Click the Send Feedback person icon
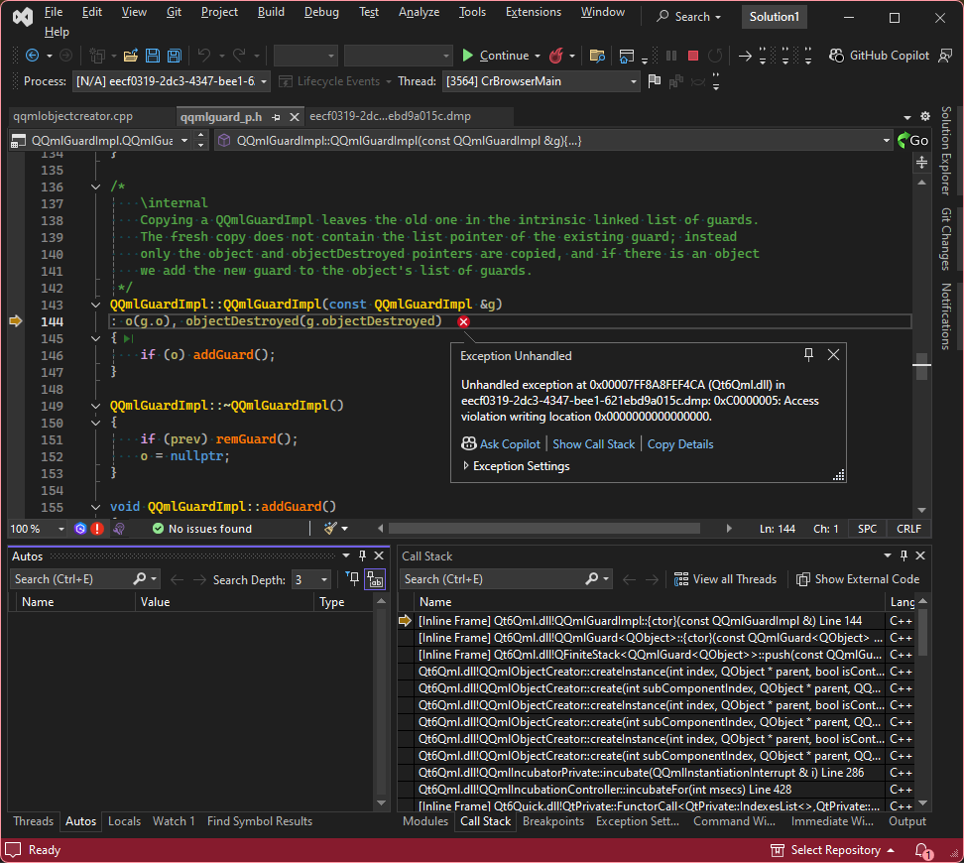Screen dimensions: 964x863 [x=945, y=56]
